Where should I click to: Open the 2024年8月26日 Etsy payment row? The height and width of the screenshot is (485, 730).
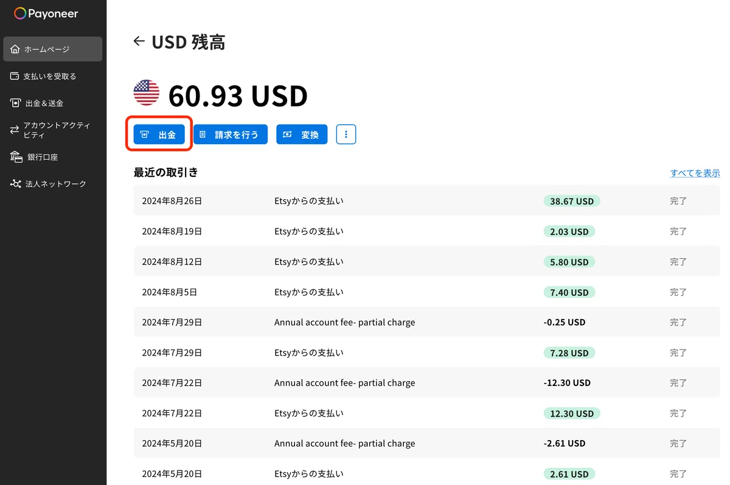click(x=426, y=201)
